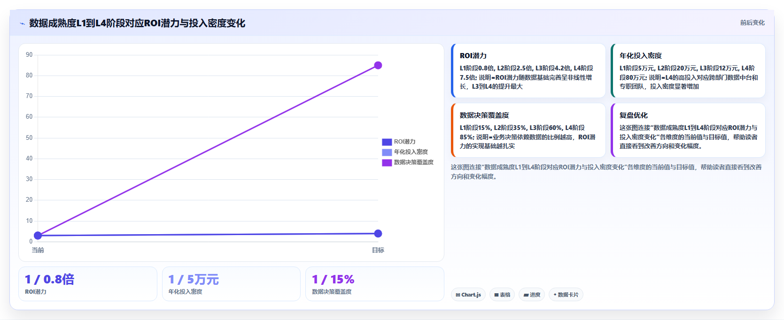
Task: Click the 90 y-axis tick label
Action: point(29,55)
